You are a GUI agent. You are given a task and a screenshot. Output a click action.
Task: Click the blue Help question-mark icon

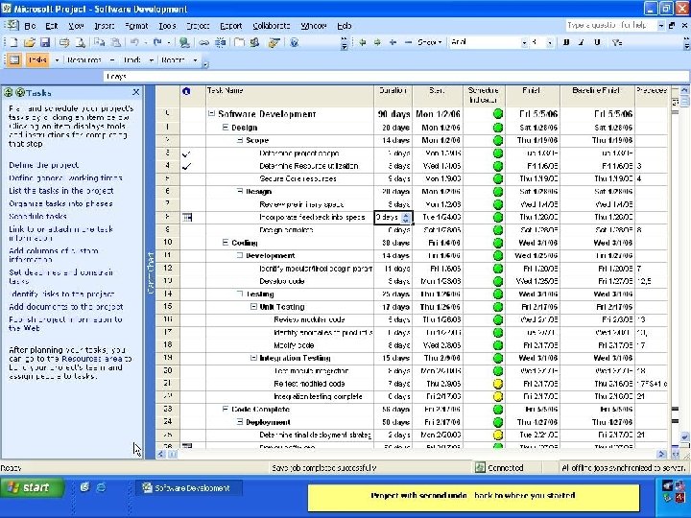(x=295, y=43)
